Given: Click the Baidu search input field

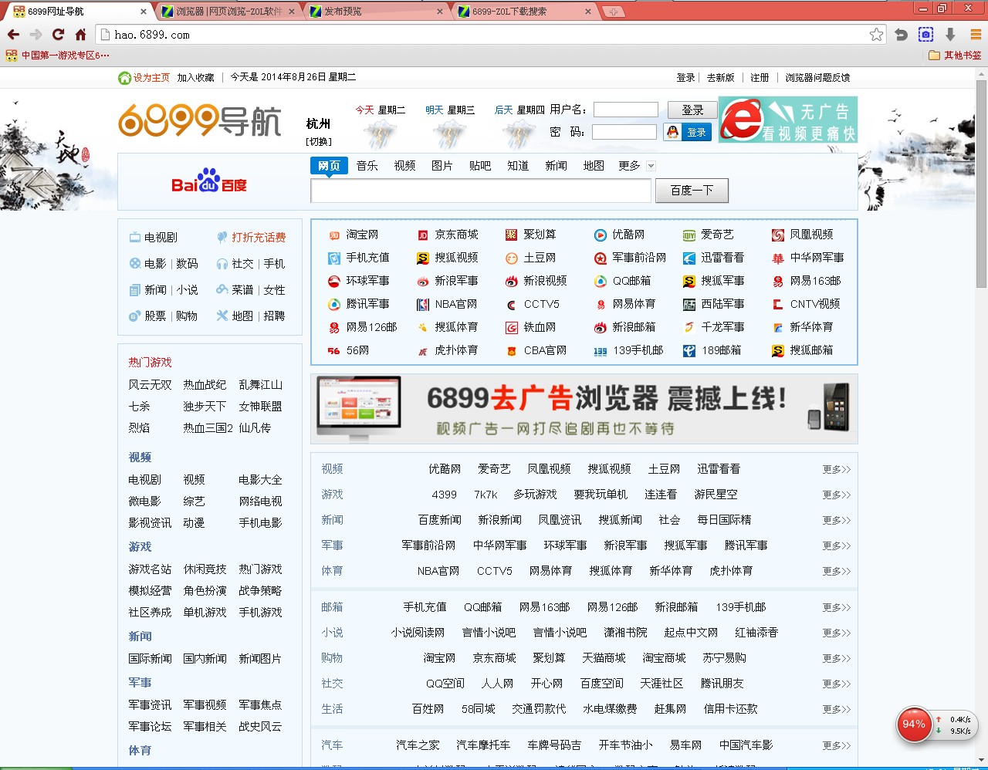Looking at the screenshot, I should pyautogui.click(x=481, y=191).
